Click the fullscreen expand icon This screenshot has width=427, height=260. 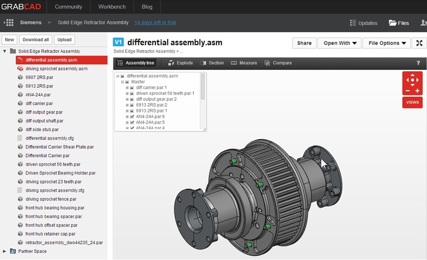pos(419,43)
